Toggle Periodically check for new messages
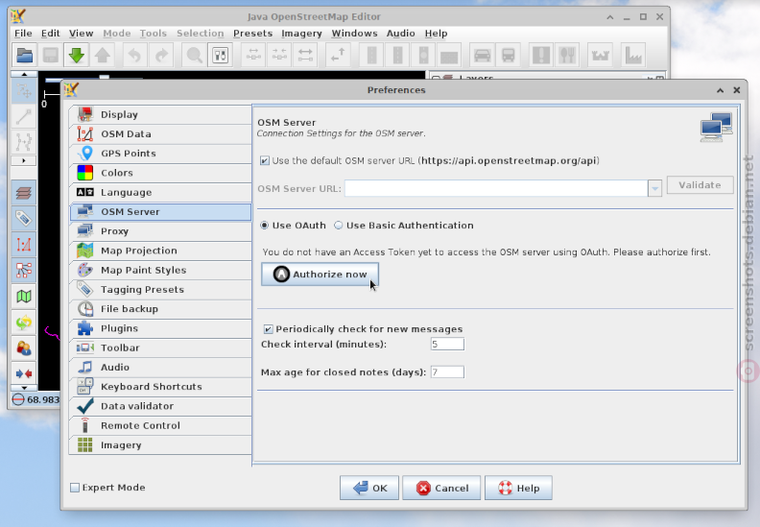The width and height of the screenshot is (760, 527). [x=268, y=329]
